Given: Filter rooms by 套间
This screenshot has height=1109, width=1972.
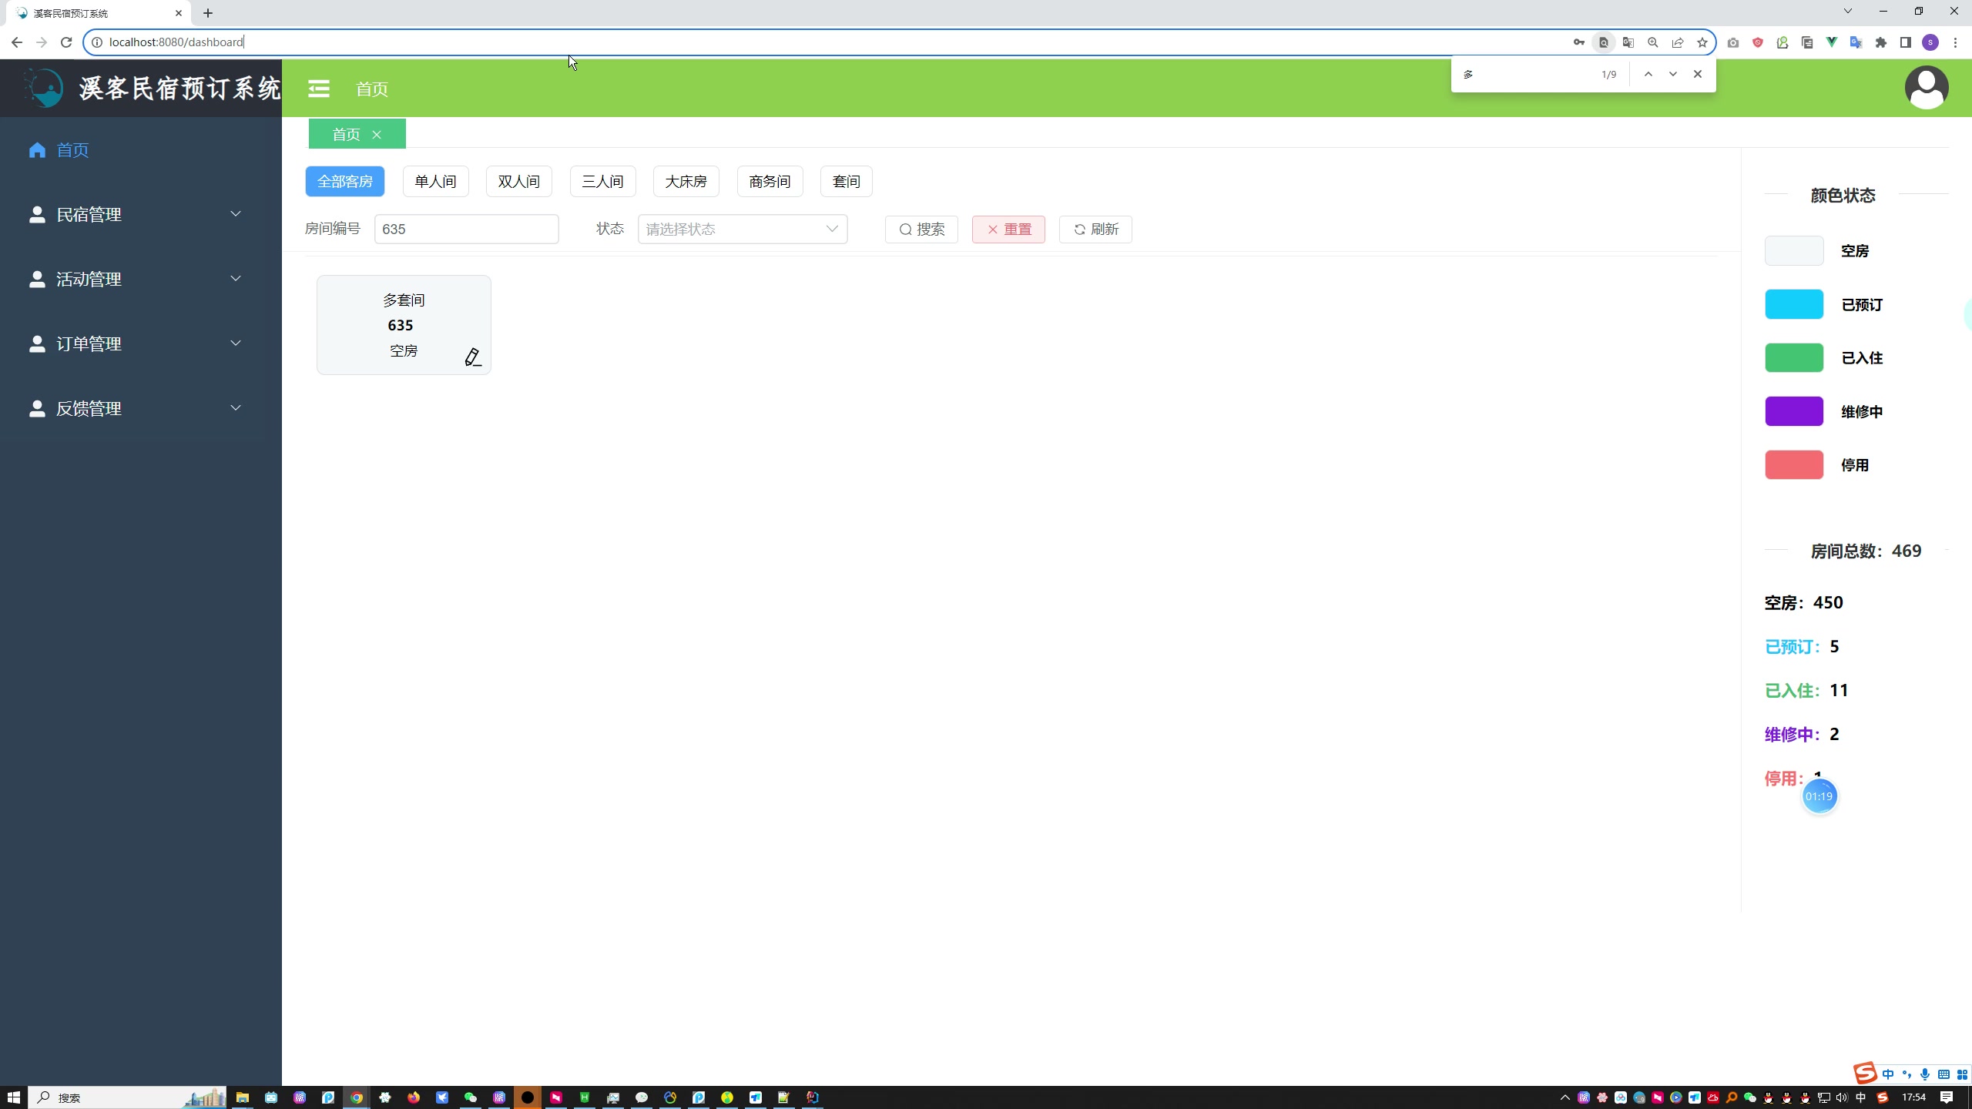Looking at the screenshot, I should (846, 181).
